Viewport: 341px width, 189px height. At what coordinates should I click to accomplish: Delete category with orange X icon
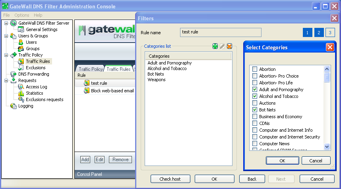point(229,46)
